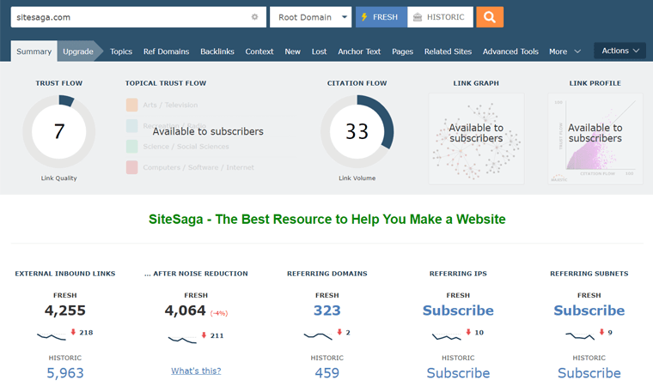Click the External Inbound Links sparkline

coord(52,336)
